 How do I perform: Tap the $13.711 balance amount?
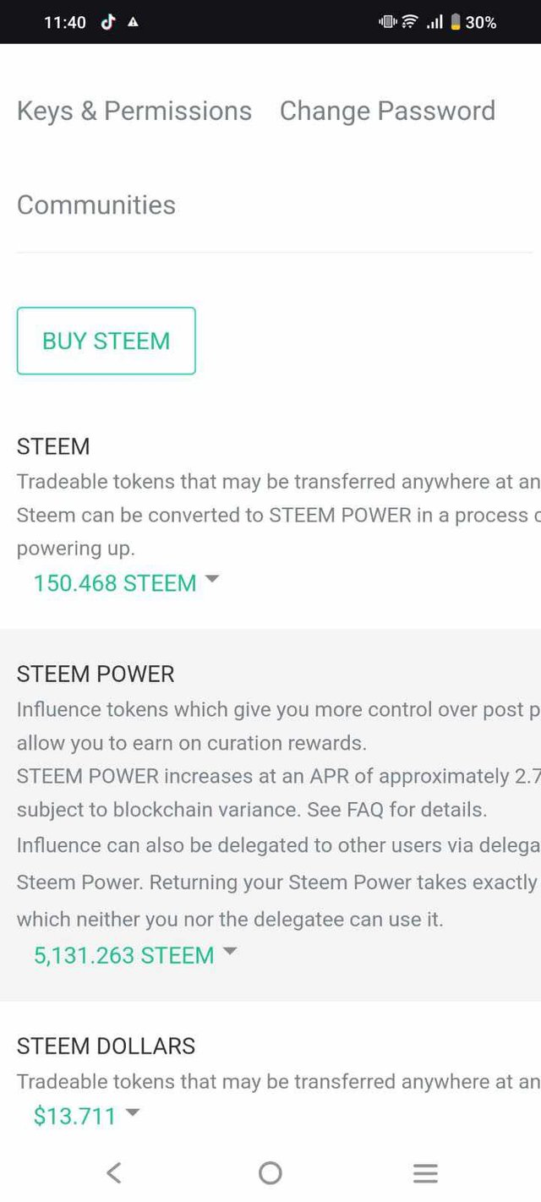(x=74, y=1116)
